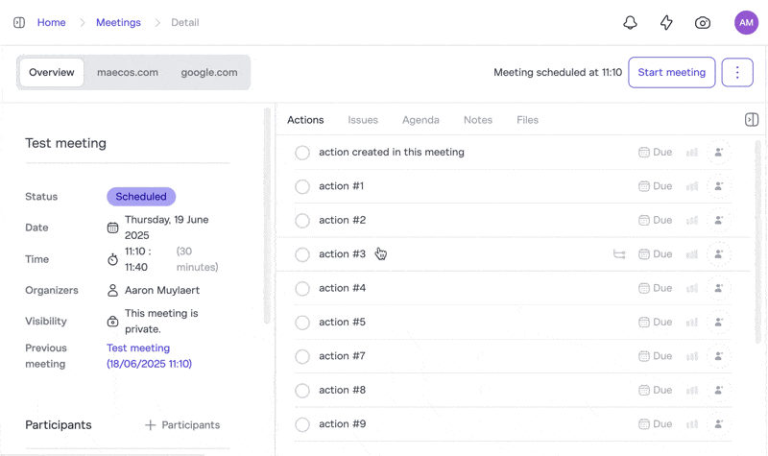Image resolution: width=768 pixels, height=456 pixels.
Task: Assign a person to action #1
Action: click(718, 186)
